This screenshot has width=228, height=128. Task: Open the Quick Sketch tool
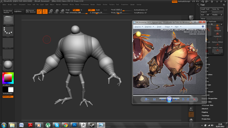pos(31,11)
